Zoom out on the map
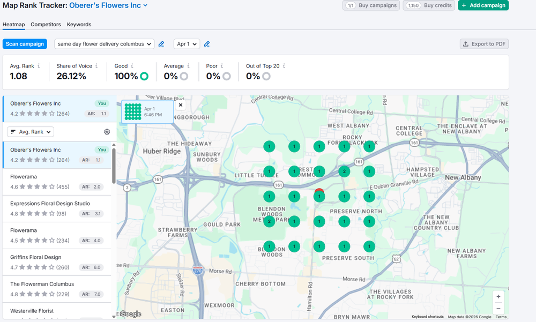536x322 pixels. [x=498, y=308]
